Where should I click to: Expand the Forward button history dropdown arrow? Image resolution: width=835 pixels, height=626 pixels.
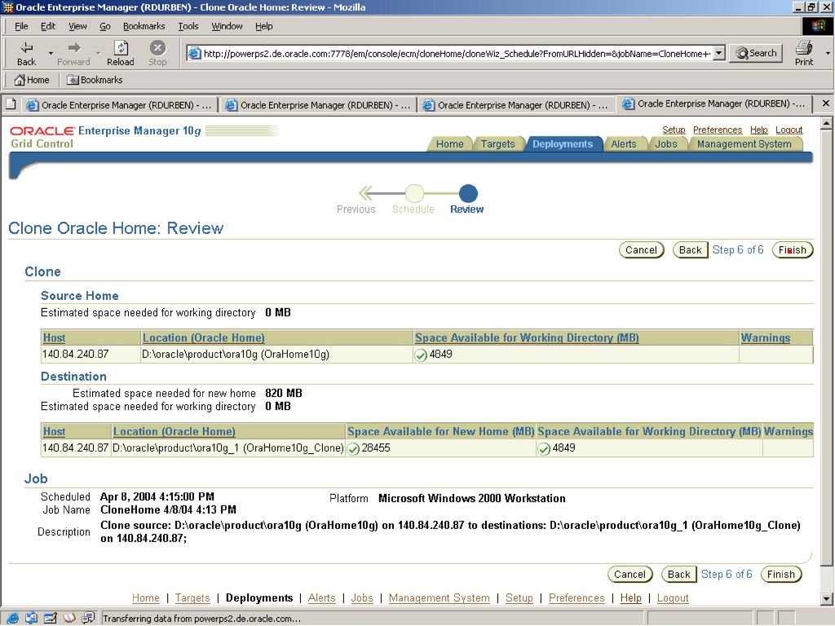(x=99, y=53)
